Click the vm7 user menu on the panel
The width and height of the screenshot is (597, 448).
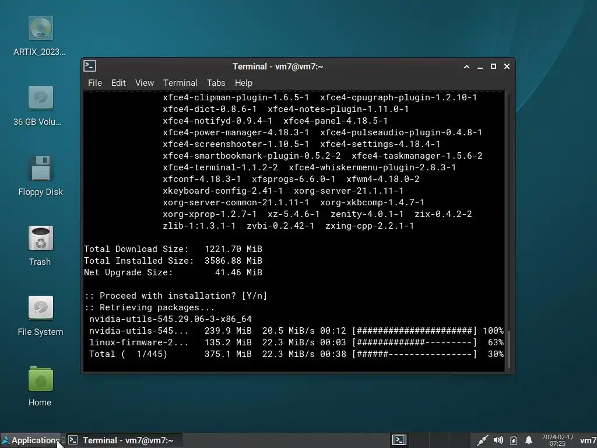point(588,441)
